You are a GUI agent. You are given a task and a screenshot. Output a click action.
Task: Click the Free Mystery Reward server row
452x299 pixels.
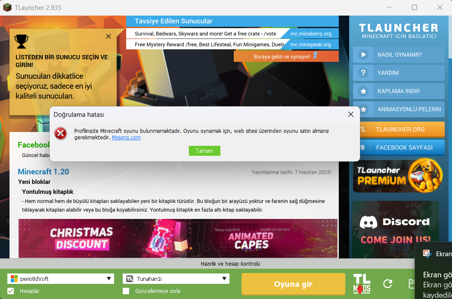[x=232, y=45]
